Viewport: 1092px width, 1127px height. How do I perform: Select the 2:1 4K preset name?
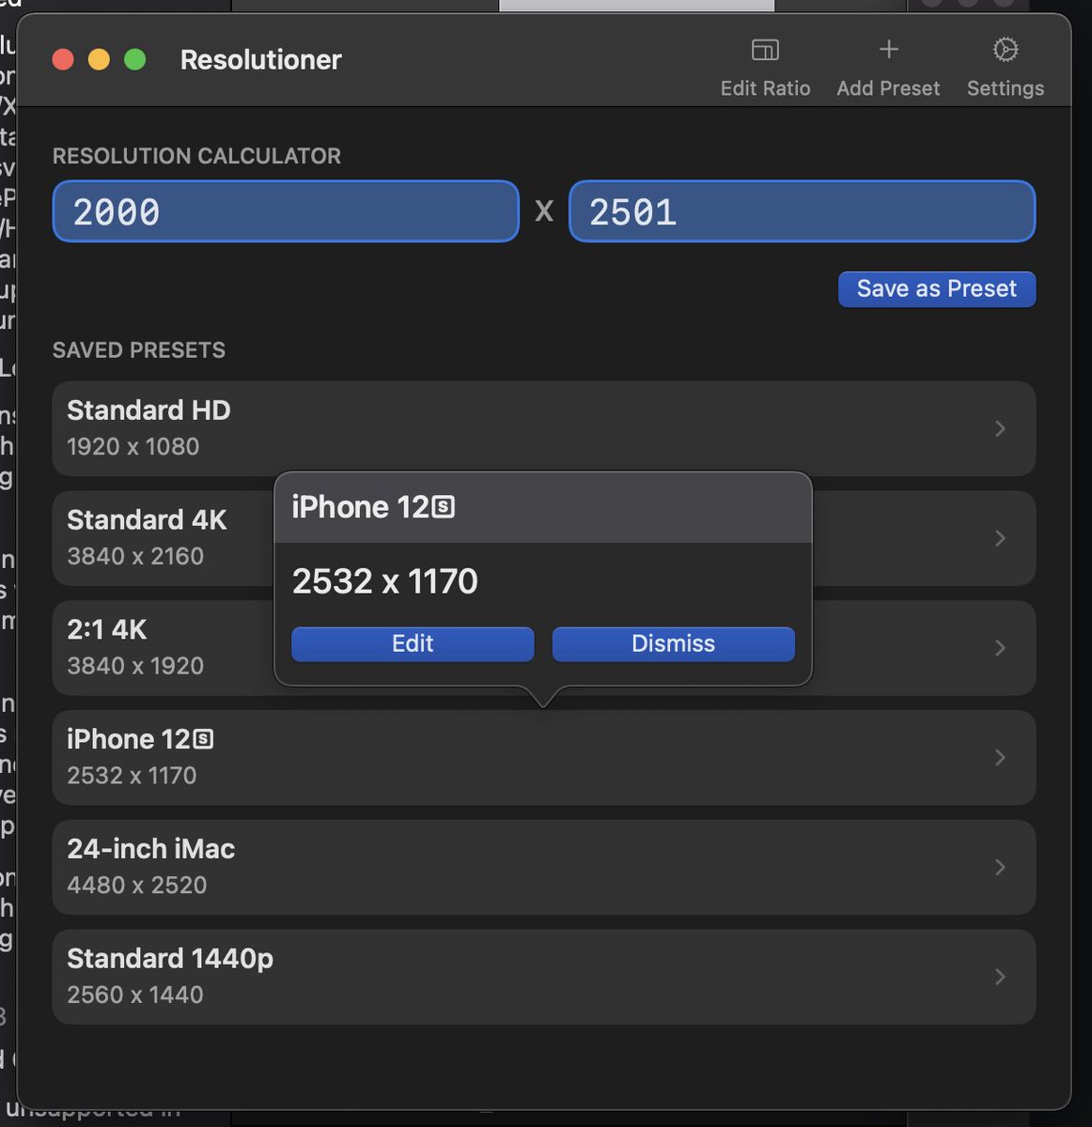point(107,629)
